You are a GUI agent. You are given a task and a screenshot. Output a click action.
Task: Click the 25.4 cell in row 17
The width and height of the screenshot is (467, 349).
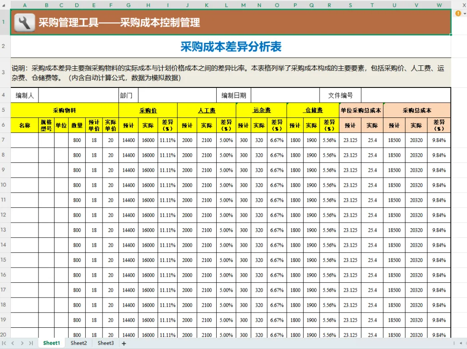pos(372,290)
